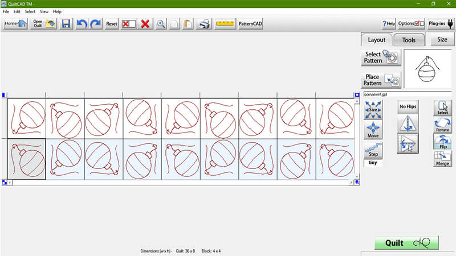
Task: Open the Select menu
Action: [x=30, y=11]
